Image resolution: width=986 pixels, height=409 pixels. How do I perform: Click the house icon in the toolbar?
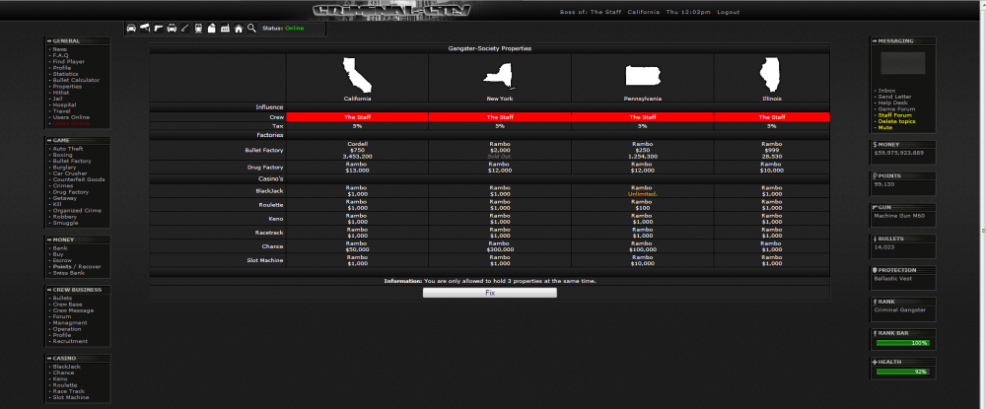pos(239,28)
